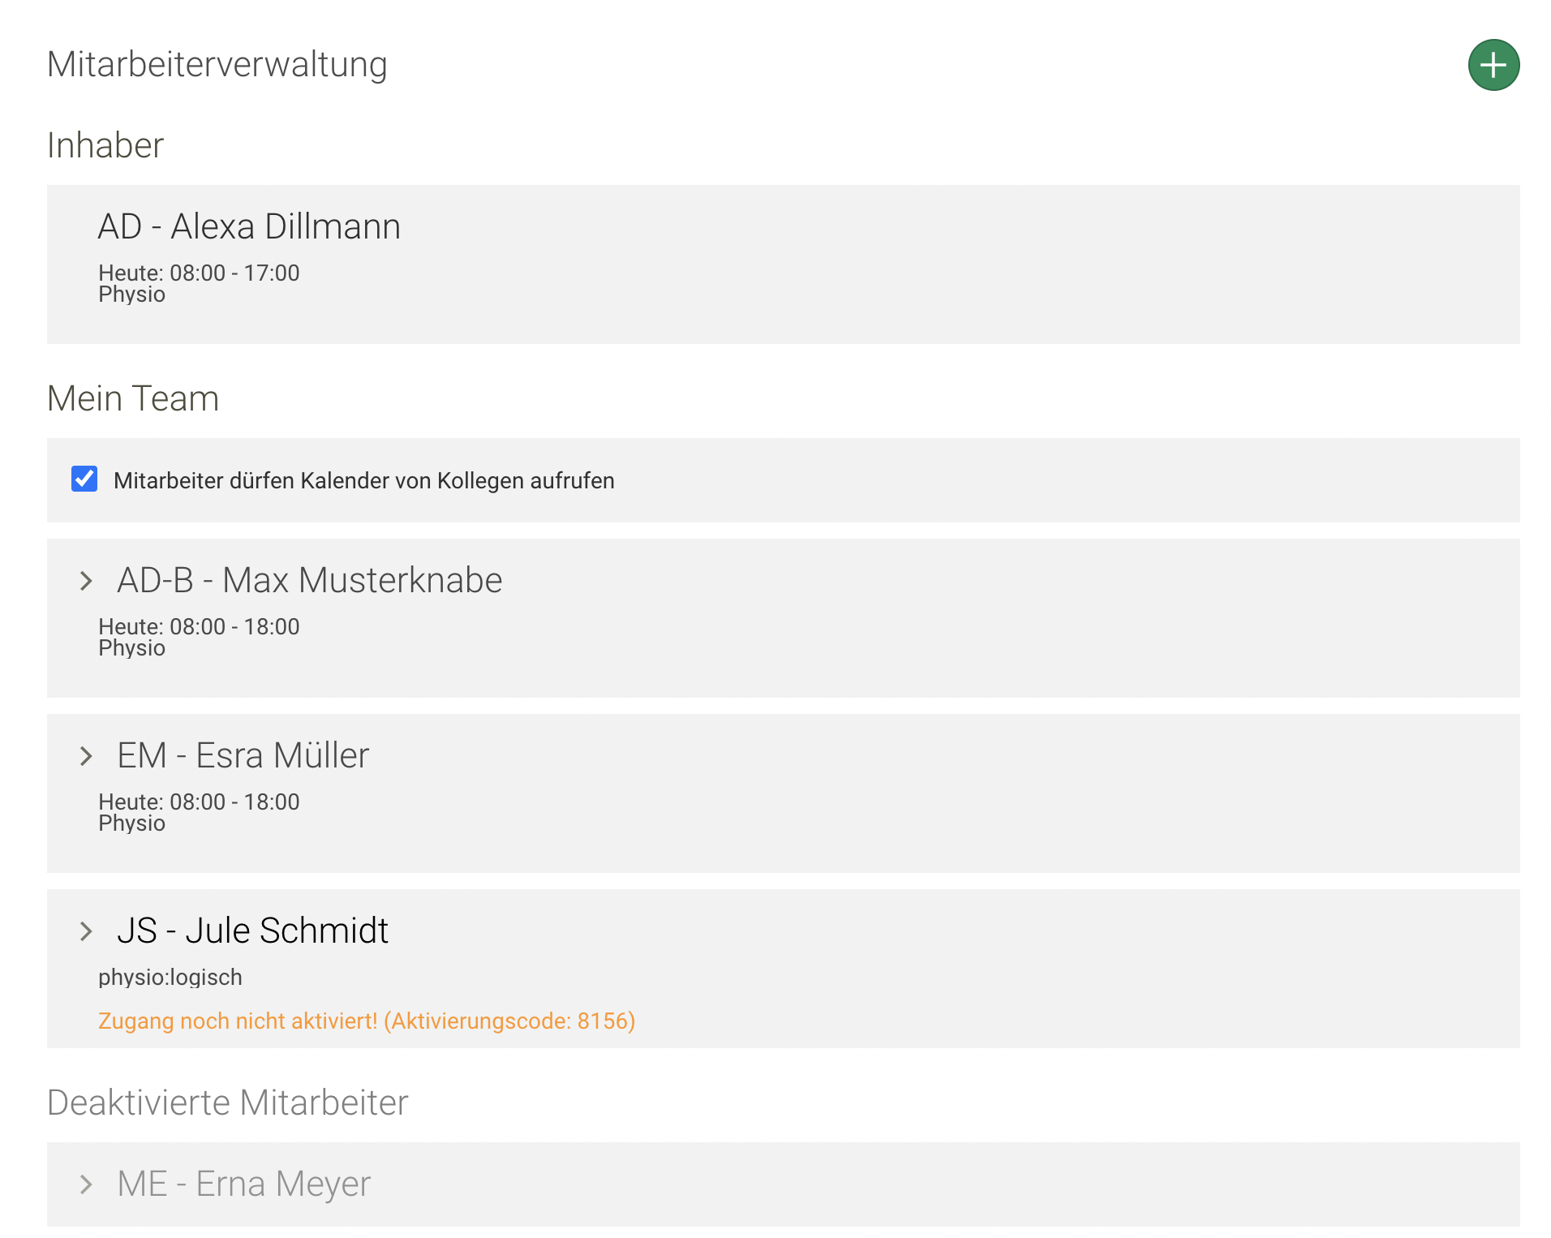Click the physio:logisch label under Jule Schmidt

point(170,977)
